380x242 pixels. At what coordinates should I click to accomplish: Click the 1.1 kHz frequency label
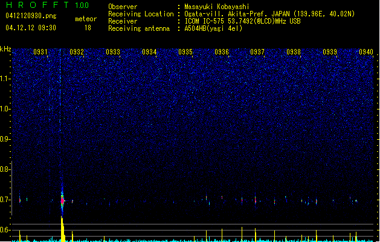5,79
